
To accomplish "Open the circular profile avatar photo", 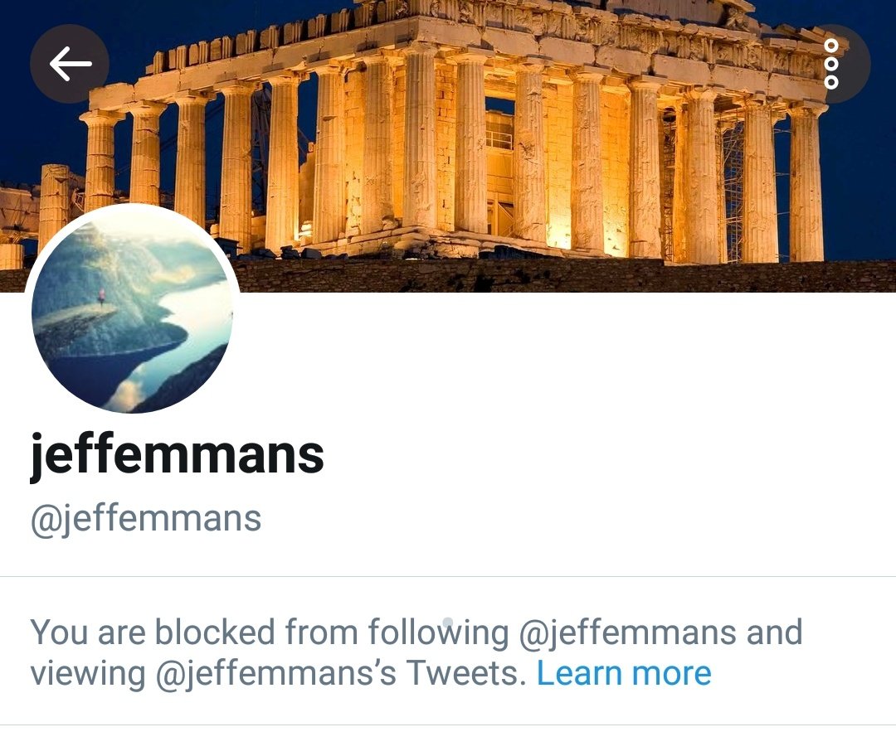I will click(132, 309).
